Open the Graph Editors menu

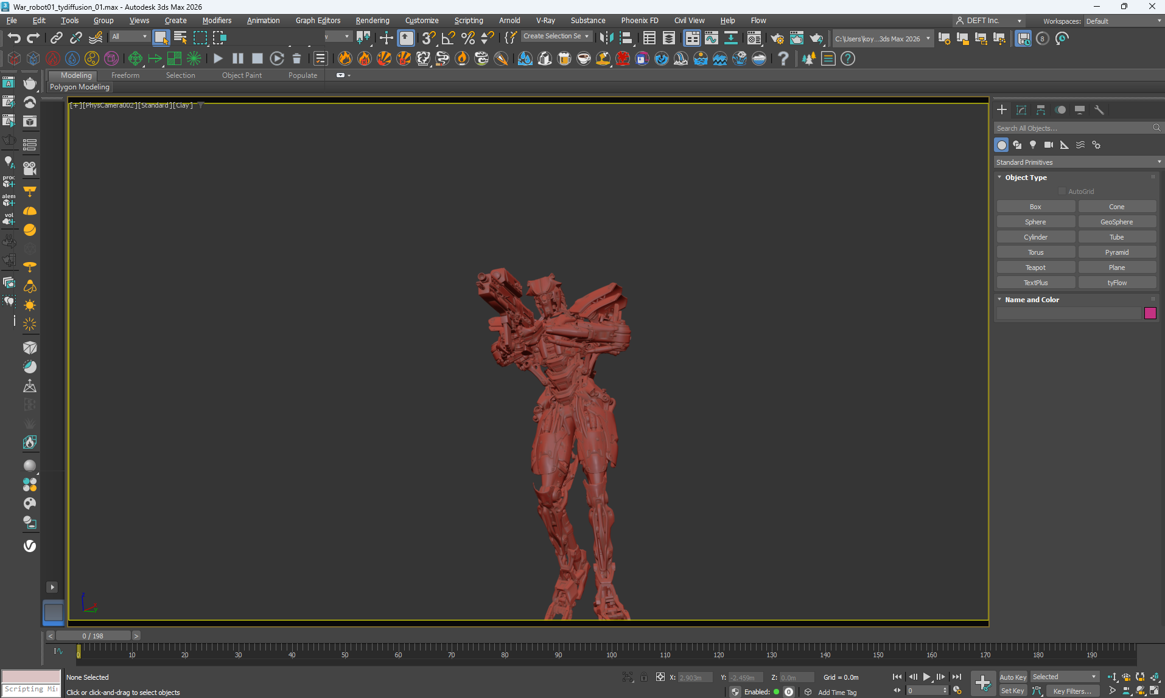(318, 21)
